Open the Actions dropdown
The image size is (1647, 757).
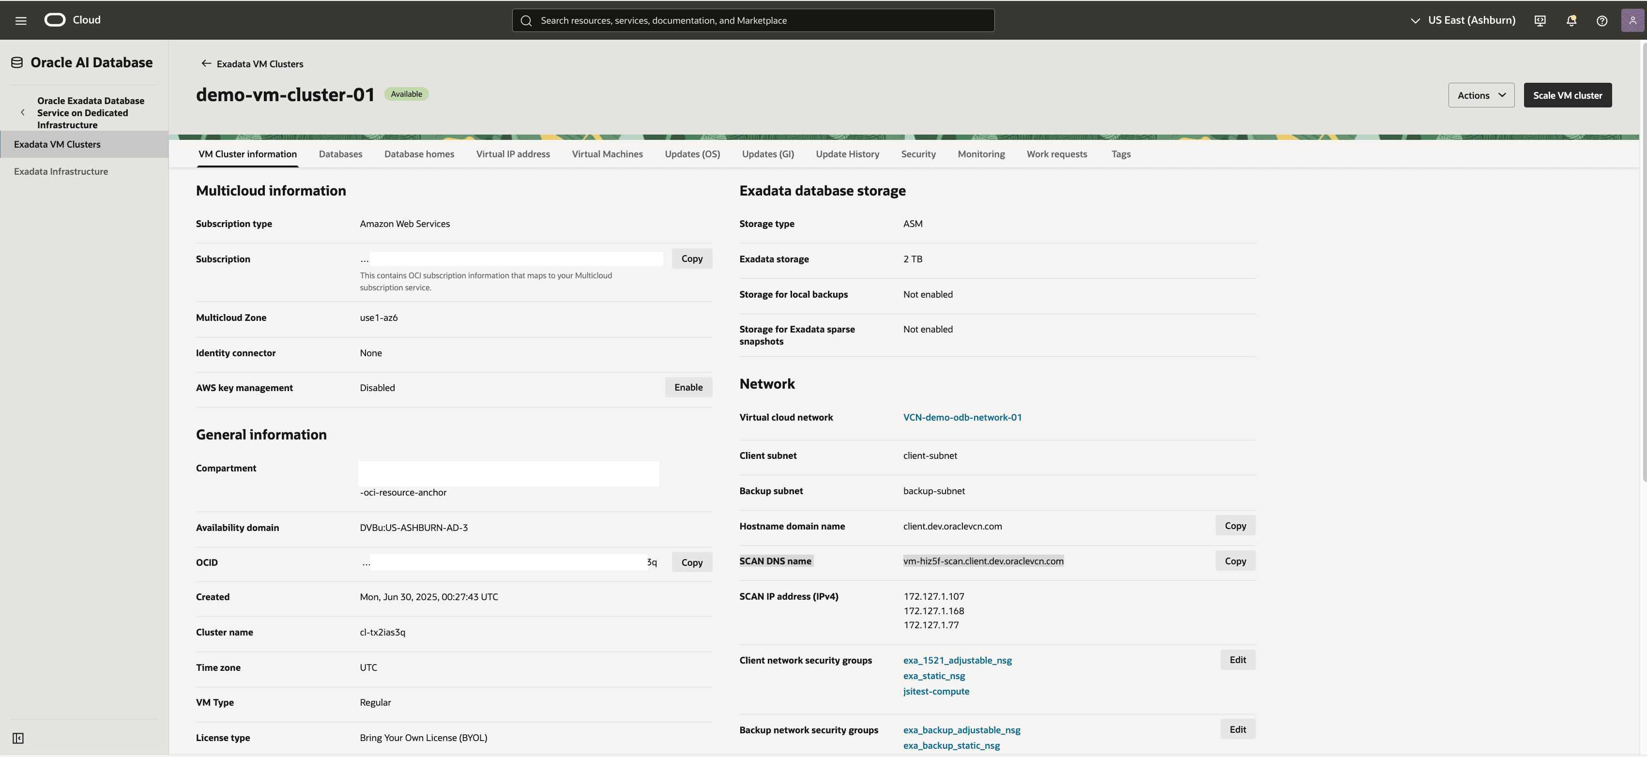click(1481, 95)
